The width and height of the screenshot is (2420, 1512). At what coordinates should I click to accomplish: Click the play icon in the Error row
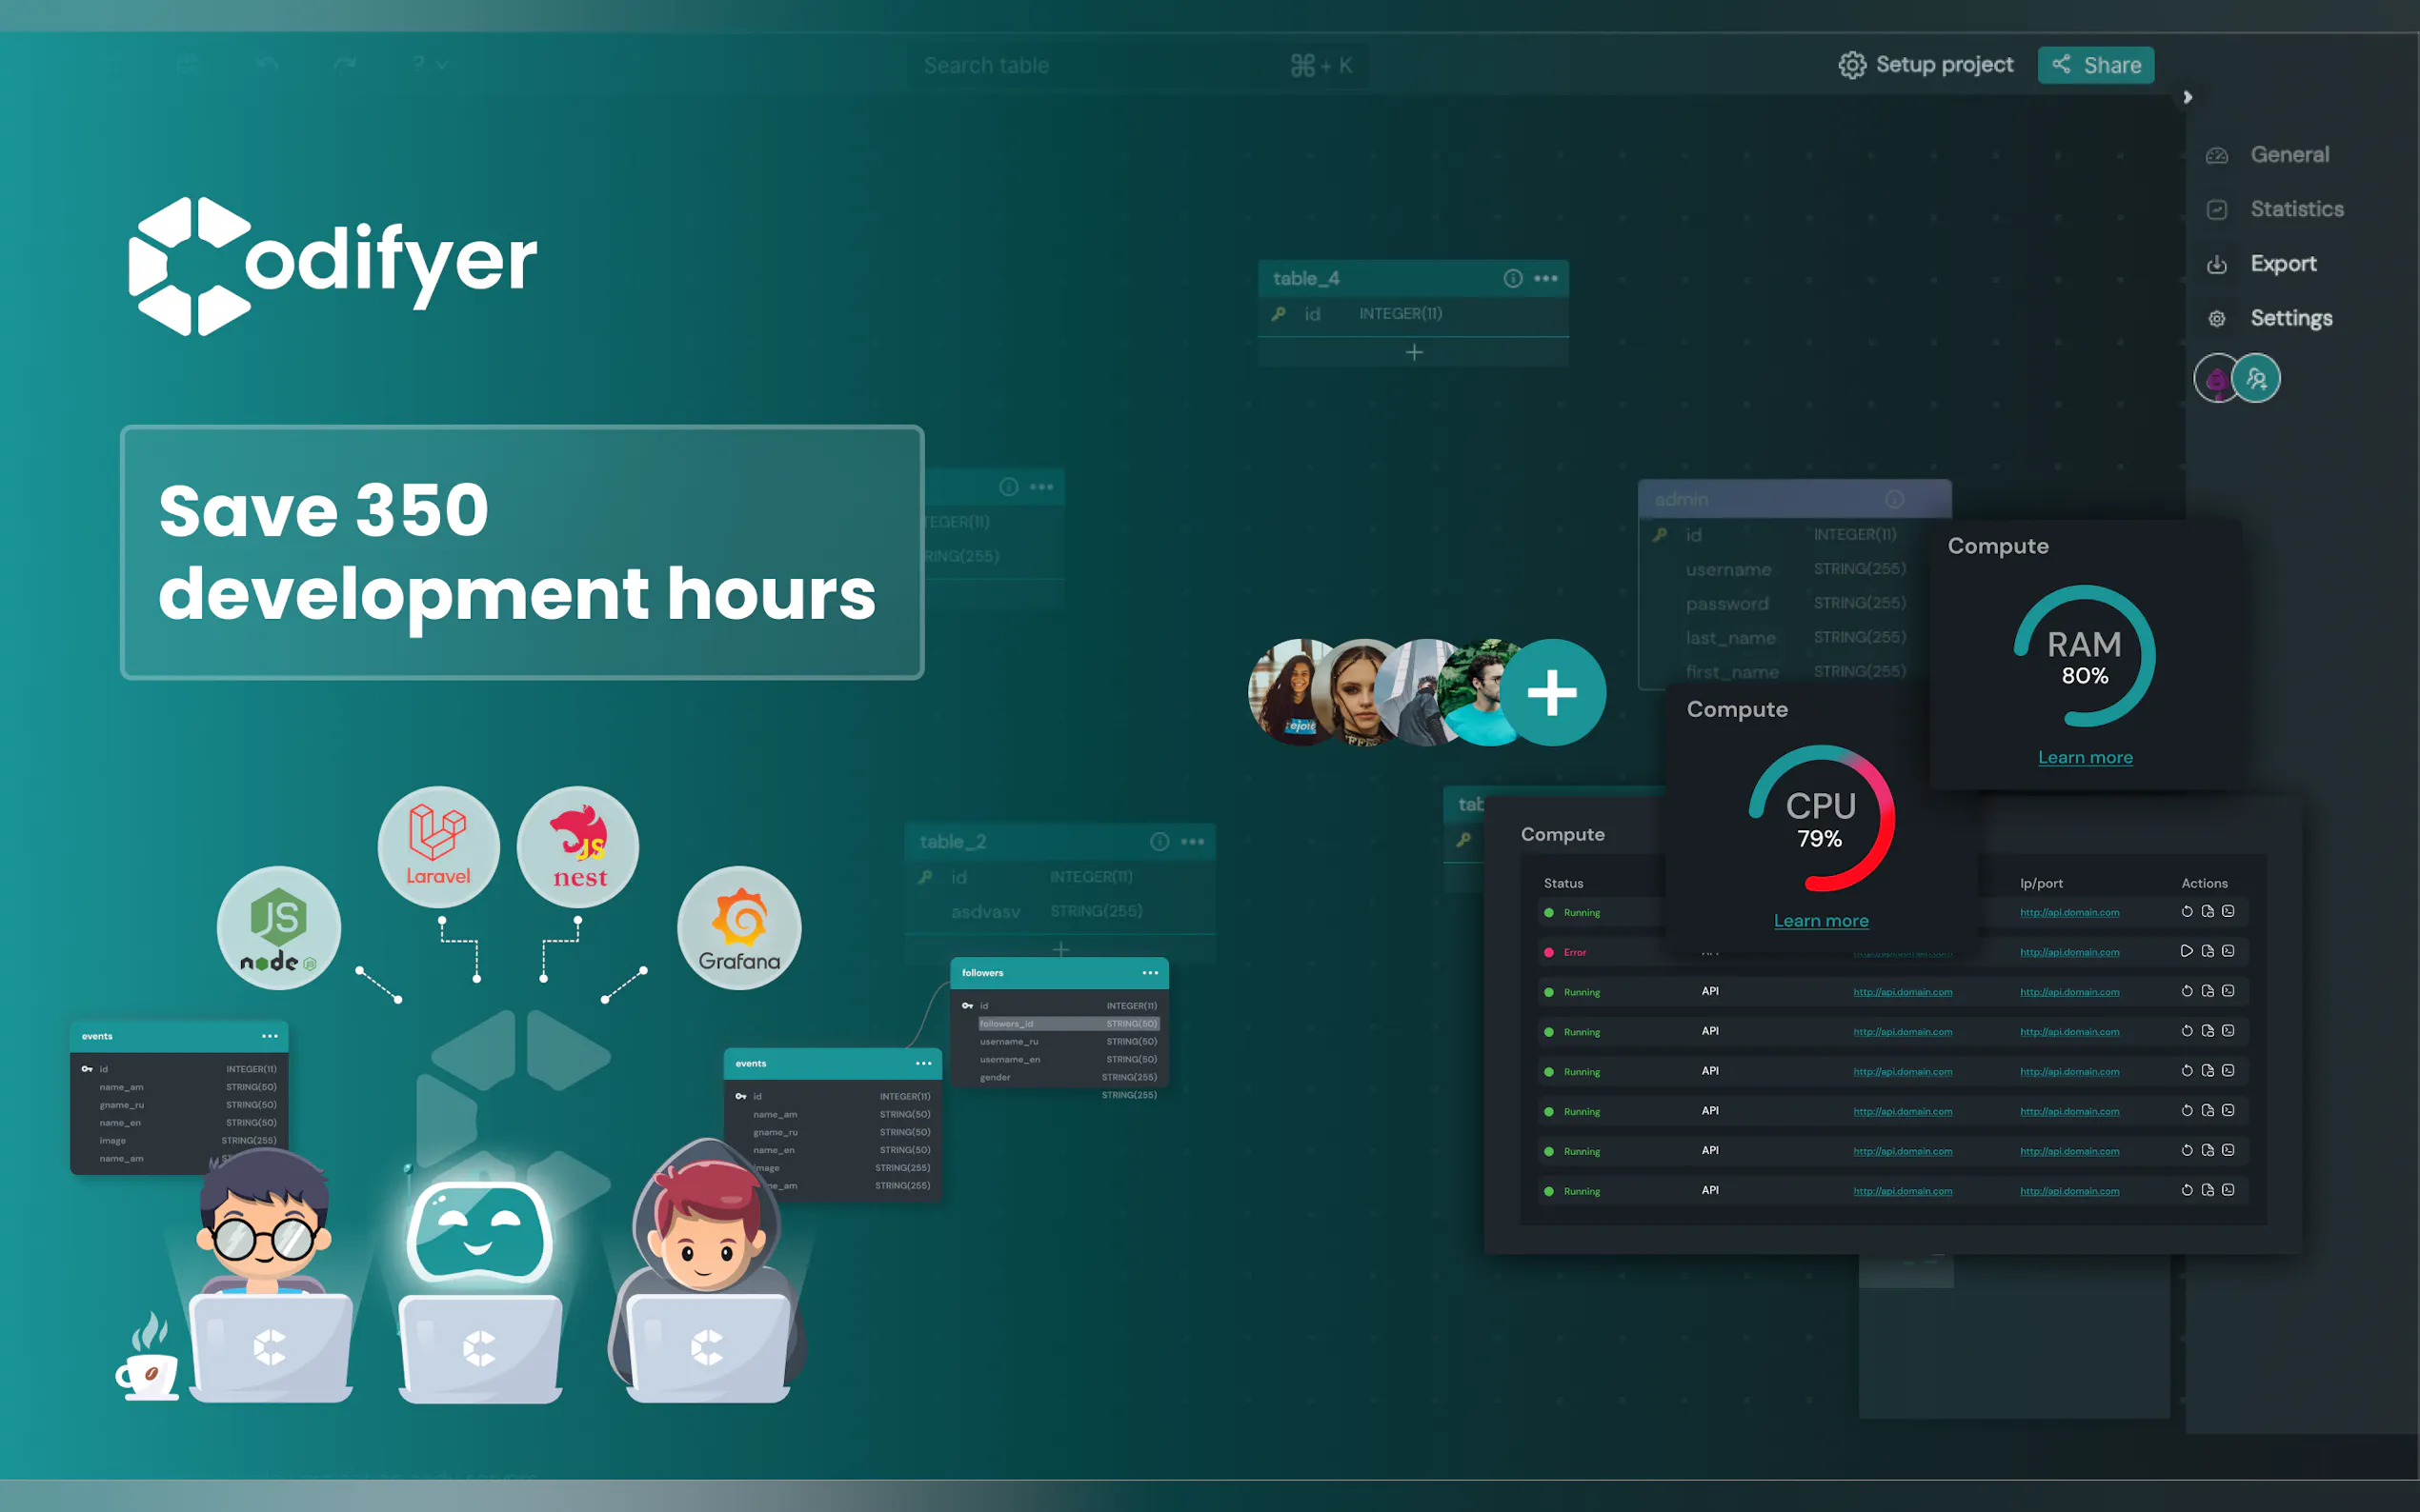point(2186,951)
